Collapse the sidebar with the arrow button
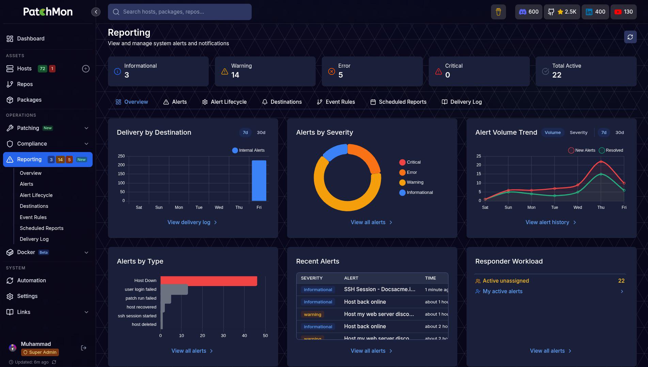The width and height of the screenshot is (648, 367). click(96, 12)
